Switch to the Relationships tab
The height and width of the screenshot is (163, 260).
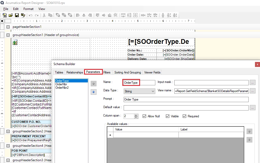pos(75,72)
